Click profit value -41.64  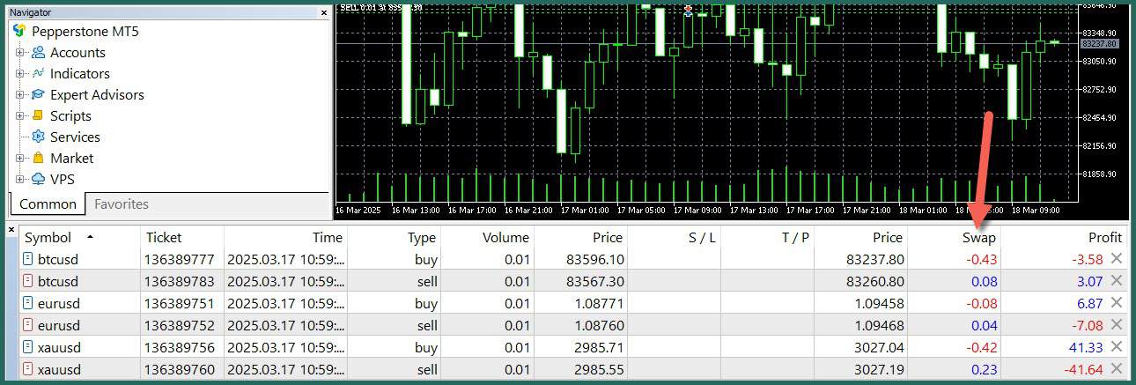[x=1085, y=370]
